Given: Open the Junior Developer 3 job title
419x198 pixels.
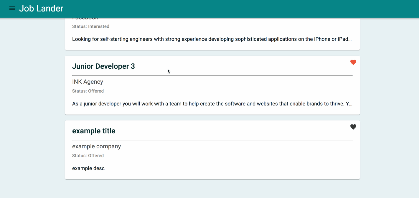Looking at the screenshot, I should pos(103,66).
